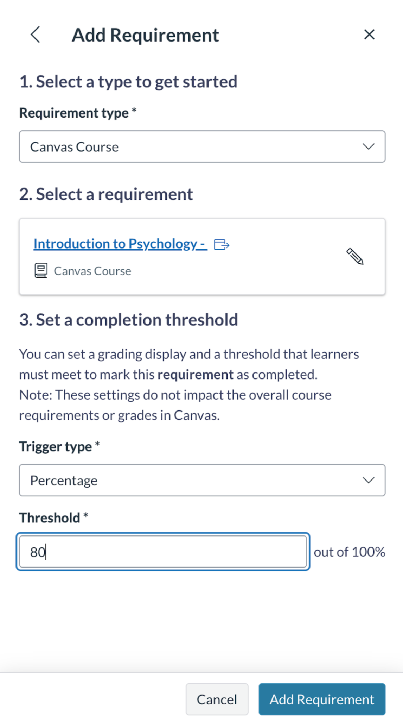The width and height of the screenshot is (403, 721).
Task: Close the Add Requirement panel
Action: tap(369, 35)
